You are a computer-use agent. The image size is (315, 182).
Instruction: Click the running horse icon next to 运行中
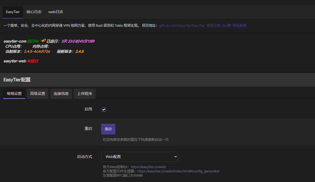tap(43, 41)
